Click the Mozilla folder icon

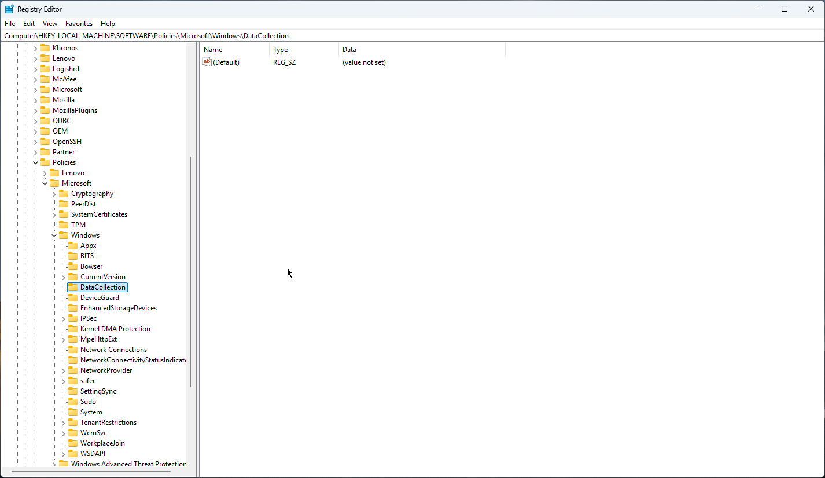click(x=45, y=100)
